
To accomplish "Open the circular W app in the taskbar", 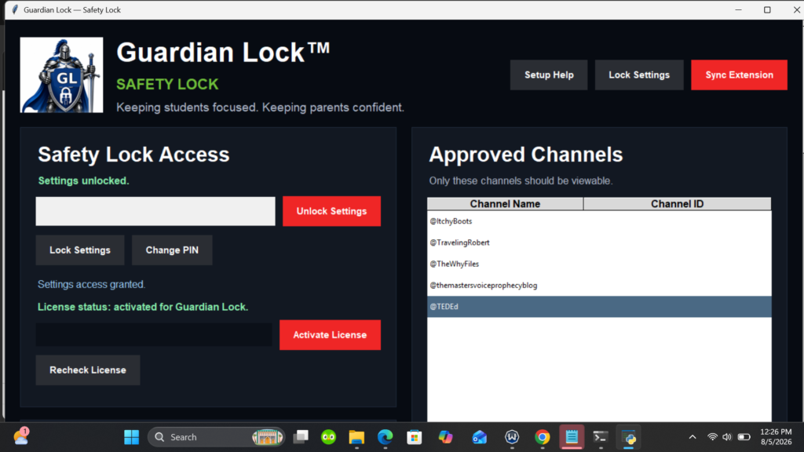I will (x=512, y=437).
